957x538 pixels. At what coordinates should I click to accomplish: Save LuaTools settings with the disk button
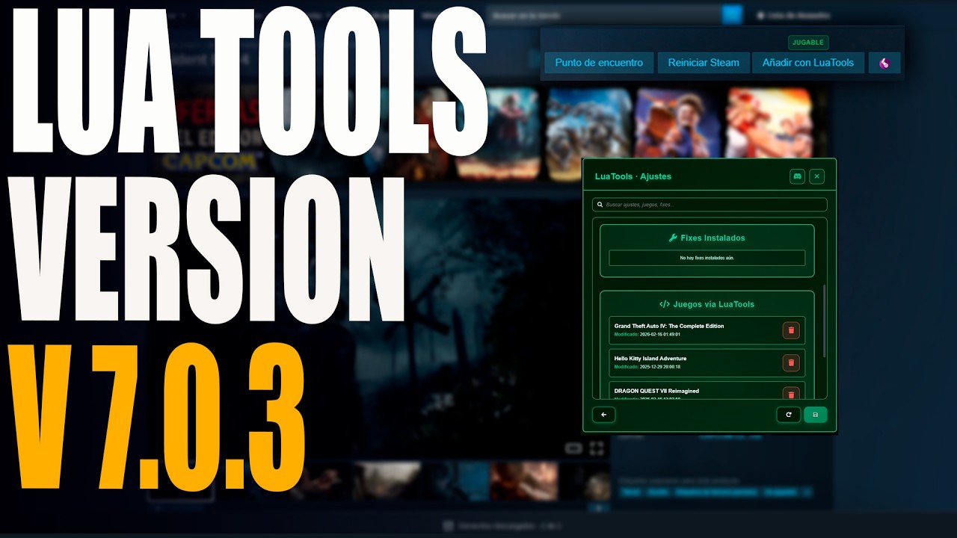point(816,415)
